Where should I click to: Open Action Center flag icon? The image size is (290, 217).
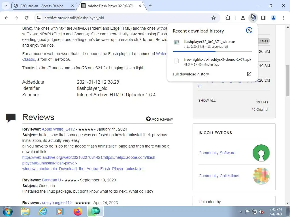point(248,212)
